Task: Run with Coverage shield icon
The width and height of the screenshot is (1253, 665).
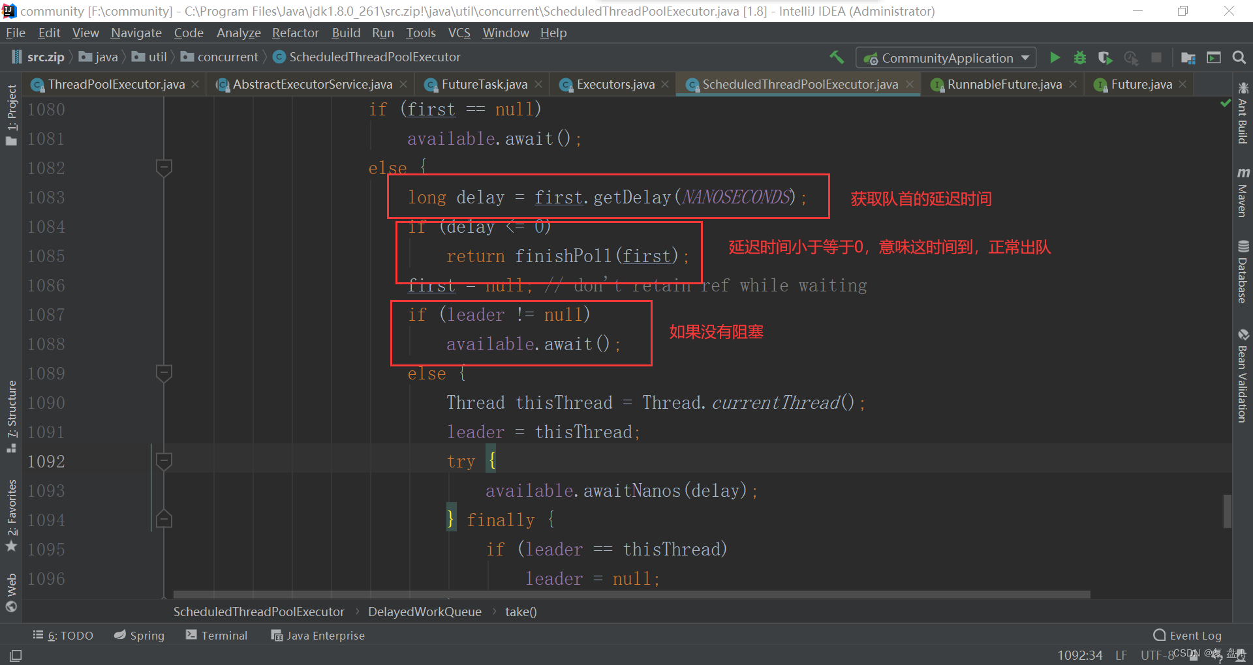Action: click(1105, 57)
